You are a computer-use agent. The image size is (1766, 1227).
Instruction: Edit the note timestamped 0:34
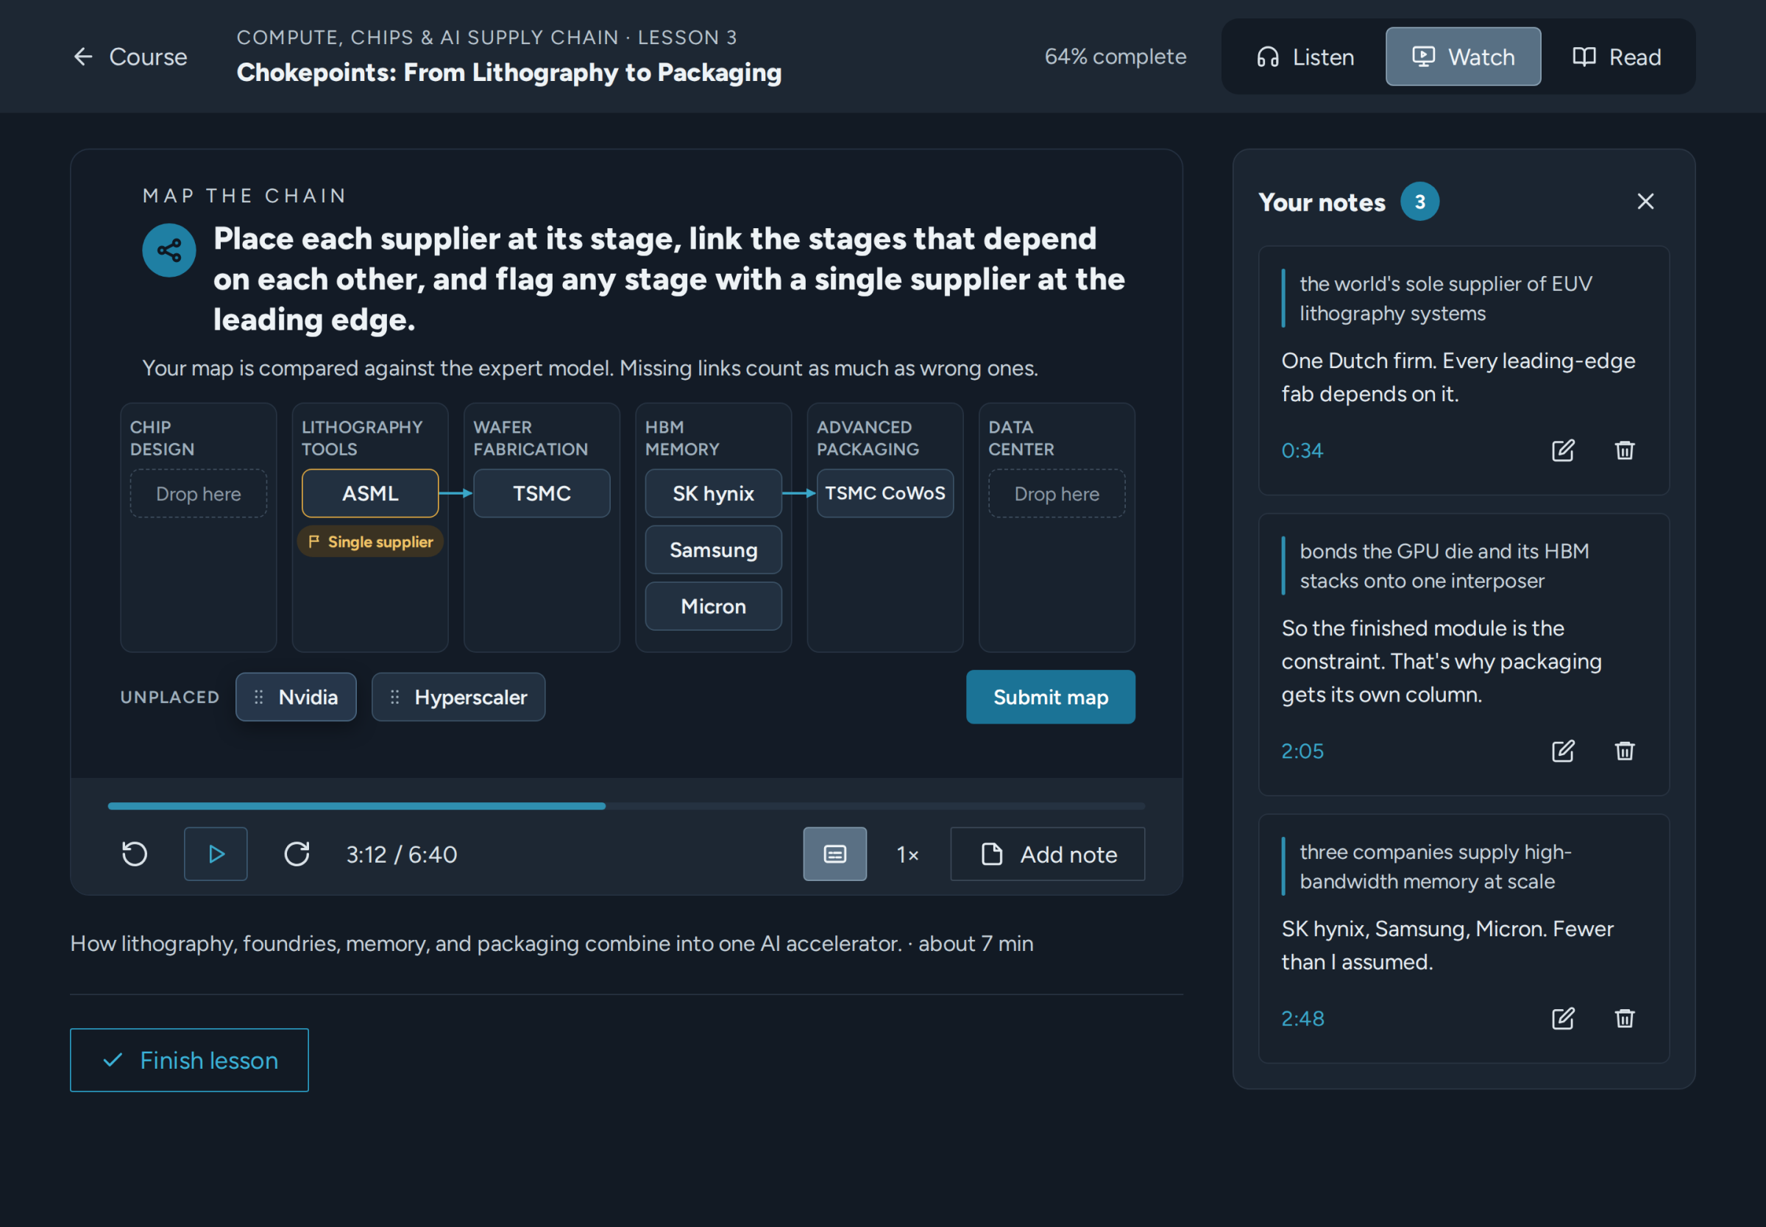[1563, 450]
